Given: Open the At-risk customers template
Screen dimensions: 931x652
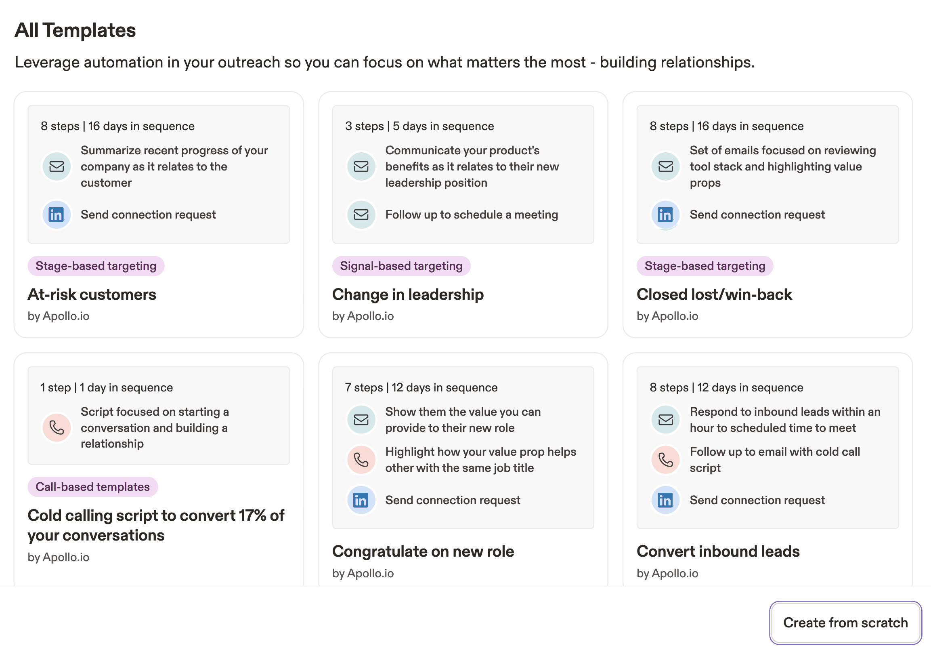Looking at the screenshot, I should 92,294.
